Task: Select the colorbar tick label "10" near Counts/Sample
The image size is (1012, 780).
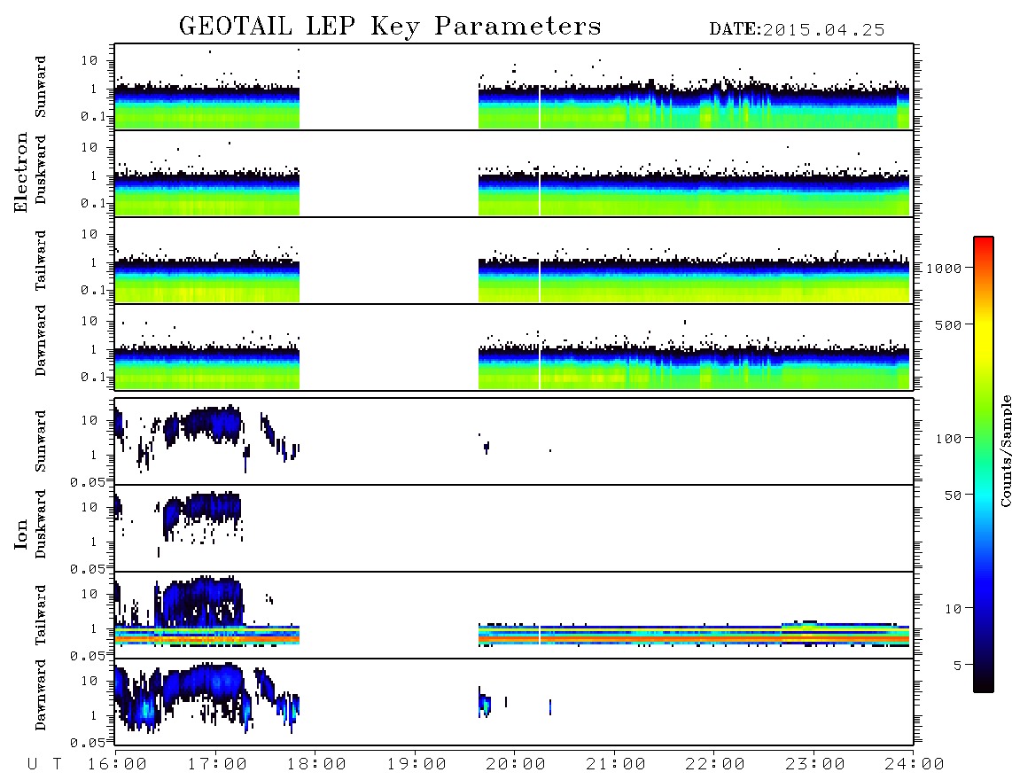Action: [953, 608]
